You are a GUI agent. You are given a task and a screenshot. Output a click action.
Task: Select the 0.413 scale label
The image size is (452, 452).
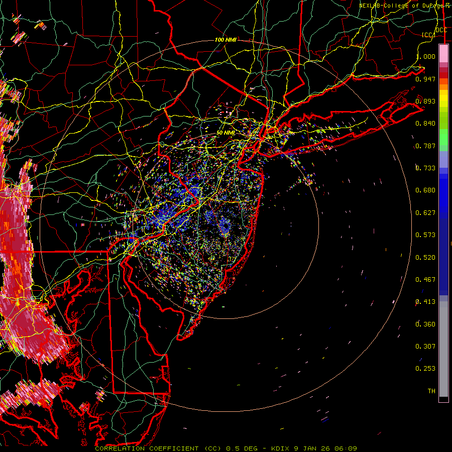point(425,302)
